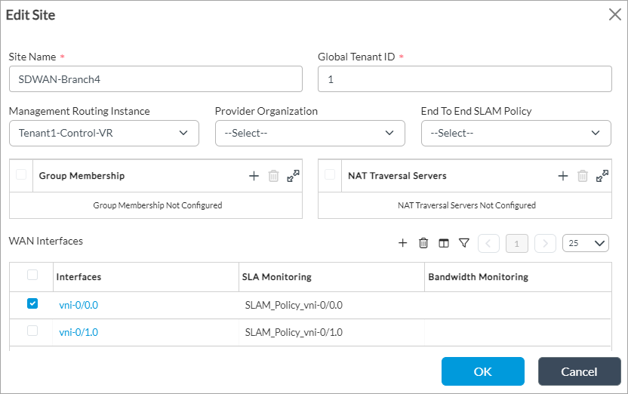Filter the WAN Interfaces table

464,243
